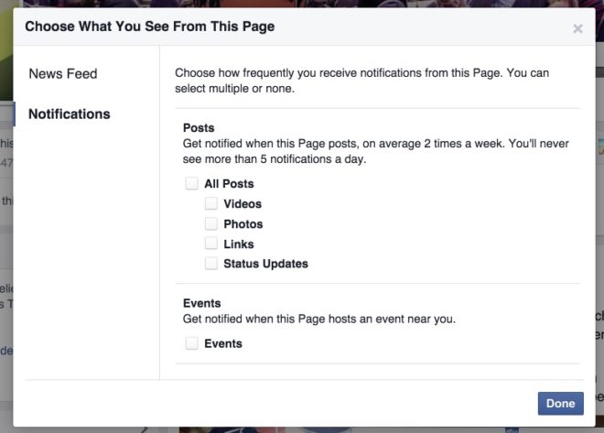
Task: Click the Videos label text
Action: pos(243,204)
